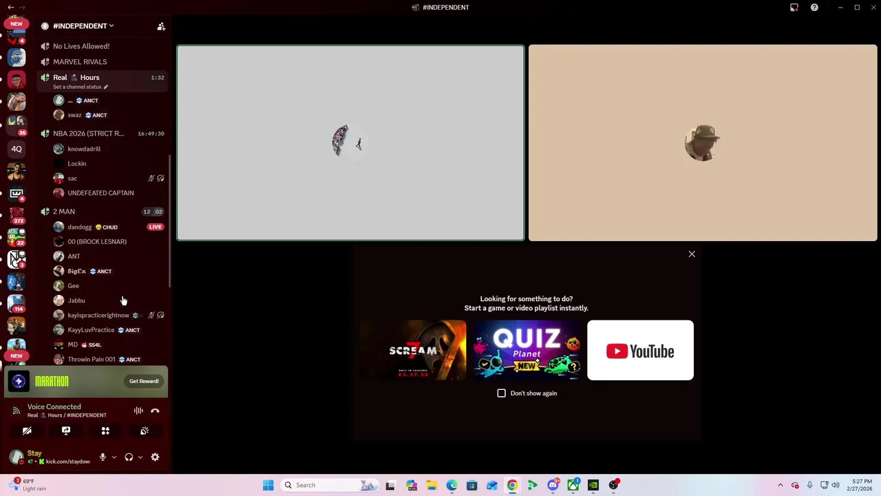
Task: Click Set a channel status link
Action: 77,87
